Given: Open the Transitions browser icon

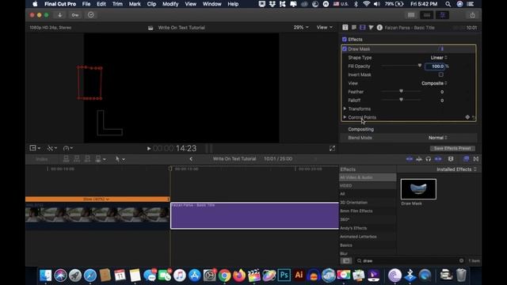Looking at the screenshot, I should click(476, 159).
